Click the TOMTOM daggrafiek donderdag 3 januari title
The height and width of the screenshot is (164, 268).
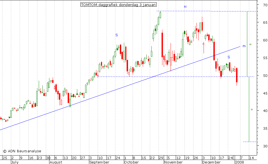(118, 5)
